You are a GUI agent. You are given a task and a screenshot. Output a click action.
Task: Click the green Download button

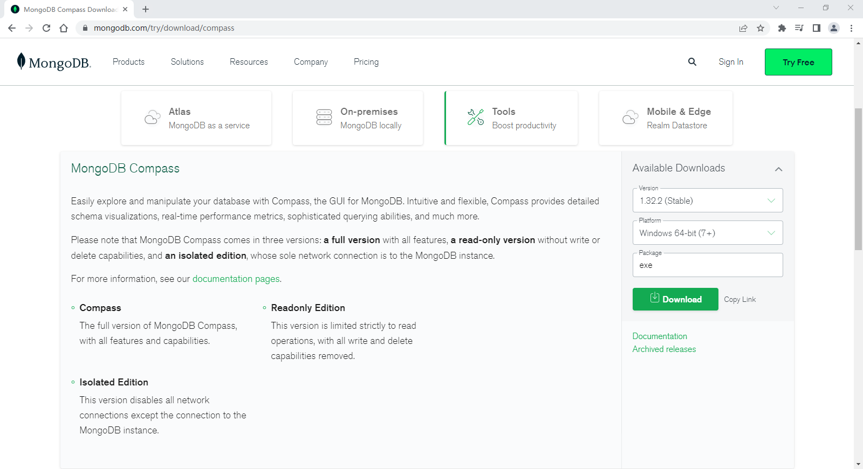[x=675, y=299]
